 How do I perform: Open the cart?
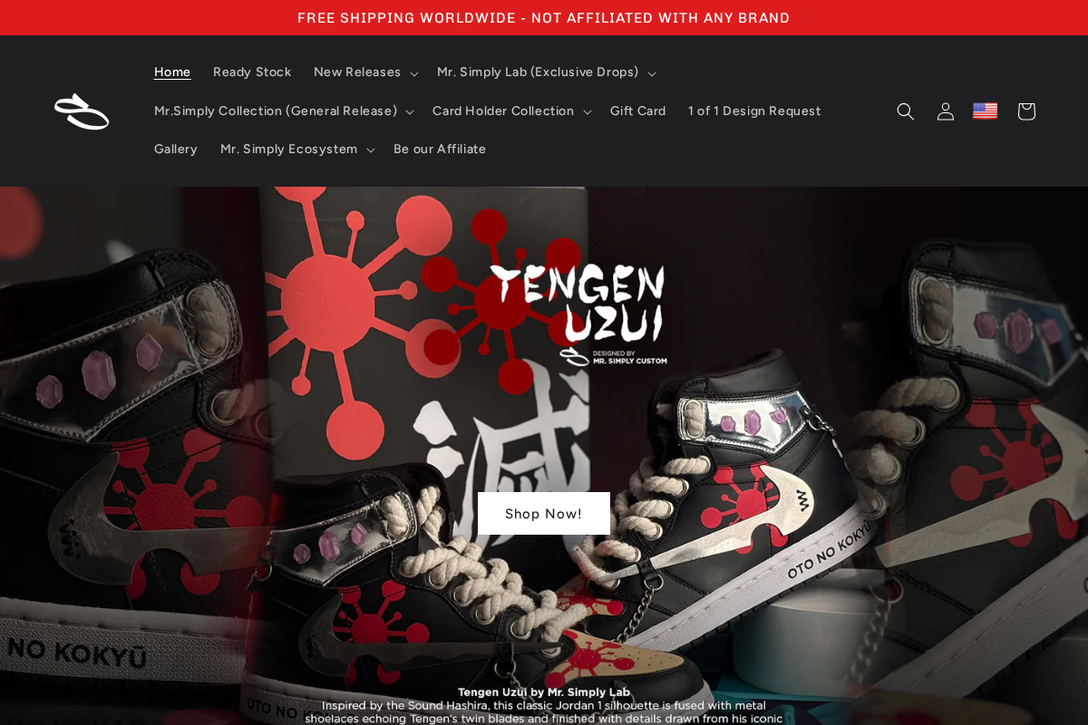click(1025, 111)
